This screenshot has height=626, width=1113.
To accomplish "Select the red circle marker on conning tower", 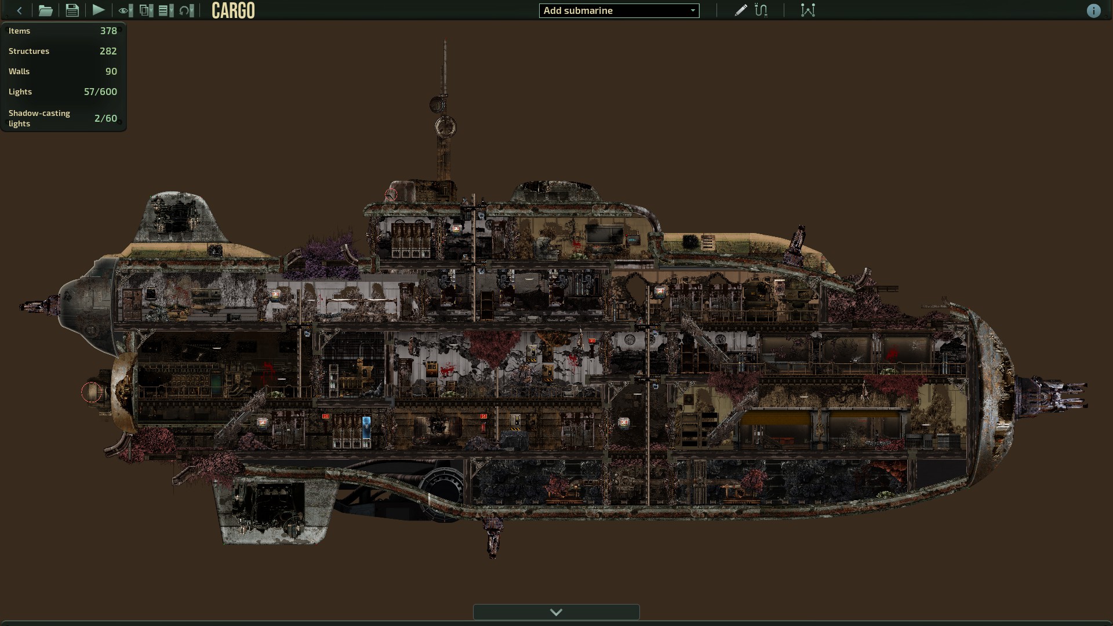I will pyautogui.click(x=391, y=195).
